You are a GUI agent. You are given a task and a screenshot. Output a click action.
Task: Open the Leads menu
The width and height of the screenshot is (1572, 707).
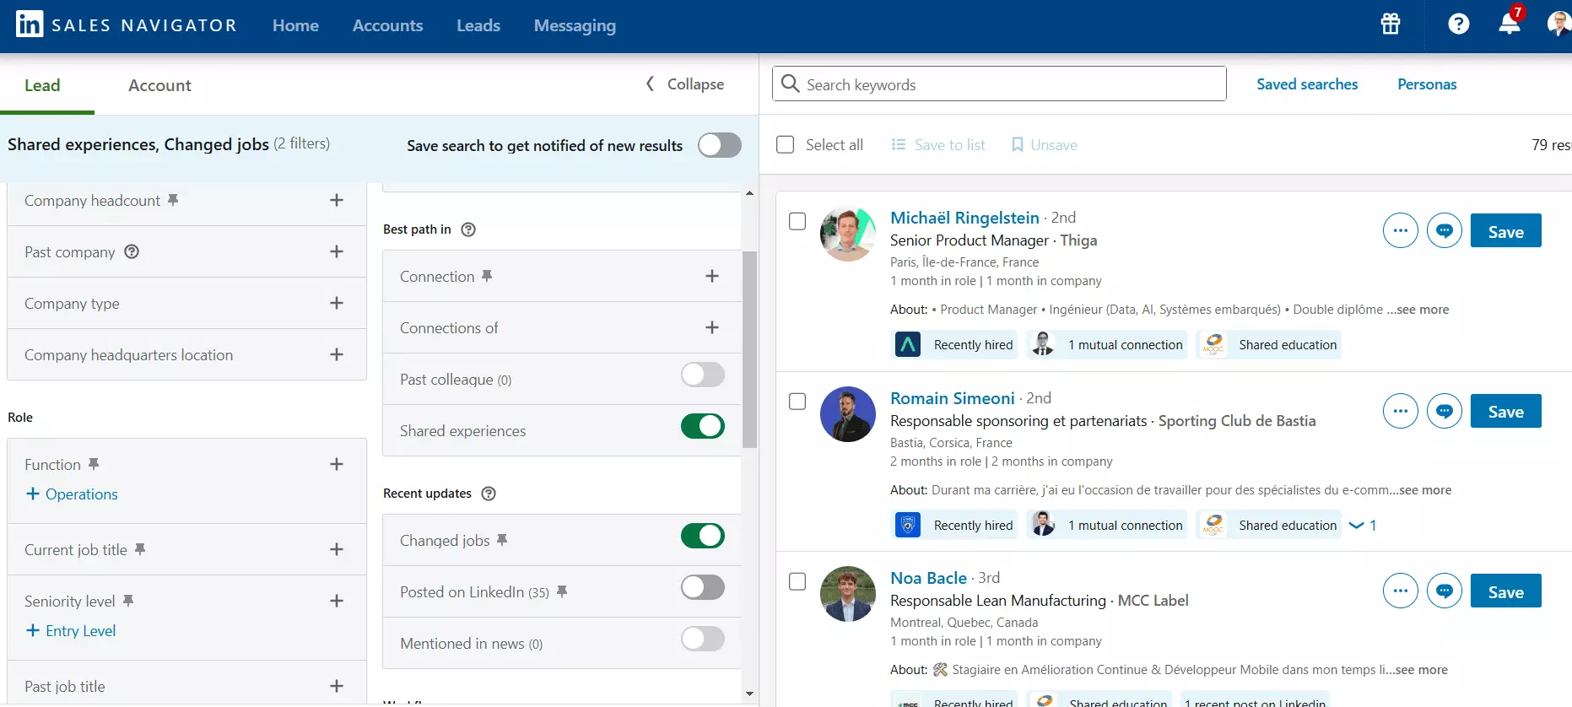pos(478,25)
